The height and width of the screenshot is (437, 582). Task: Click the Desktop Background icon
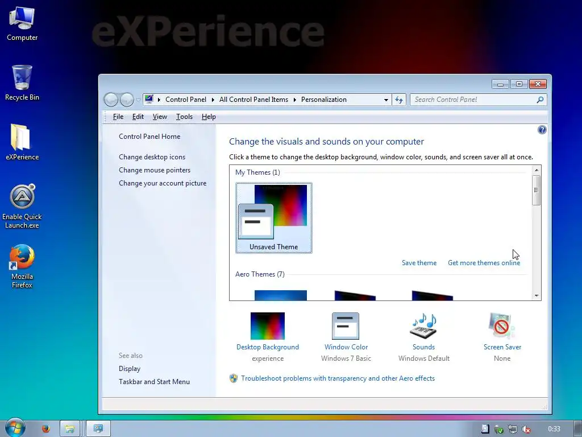click(268, 326)
